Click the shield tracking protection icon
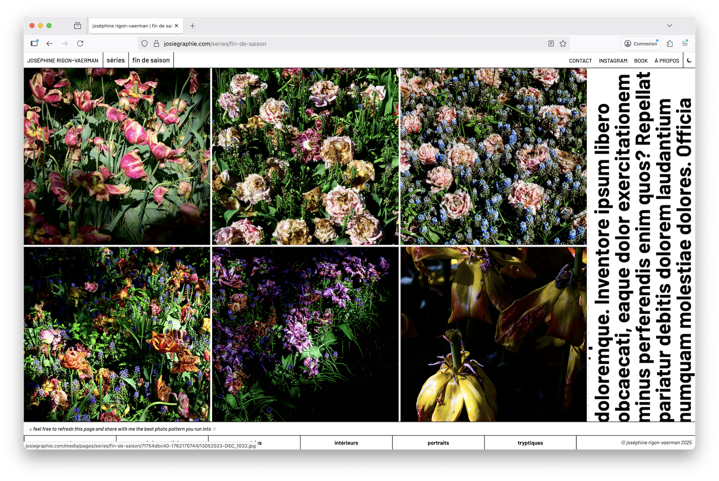The width and height of the screenshot is (719, 481). point(145,44)
